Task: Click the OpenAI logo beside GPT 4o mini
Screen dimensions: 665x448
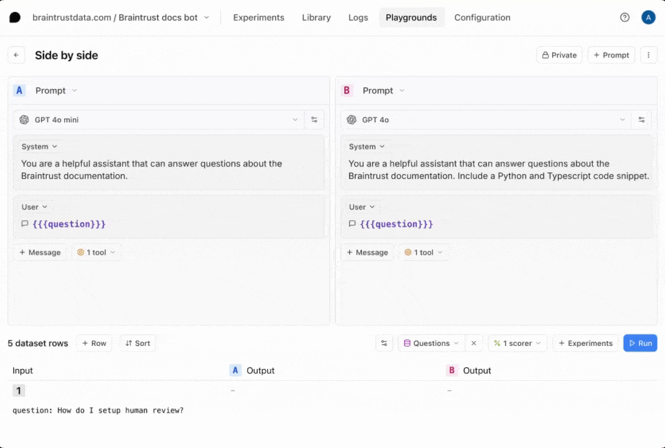Action: (x=24, y=120)
